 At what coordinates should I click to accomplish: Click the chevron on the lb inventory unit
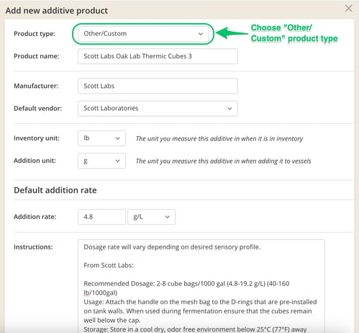click(x=117, y=138)
